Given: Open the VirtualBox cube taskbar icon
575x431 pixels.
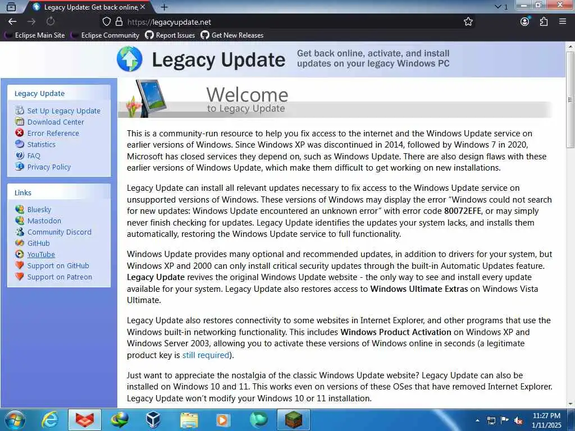Looking at the screenshot, I should tap(153, 420).
